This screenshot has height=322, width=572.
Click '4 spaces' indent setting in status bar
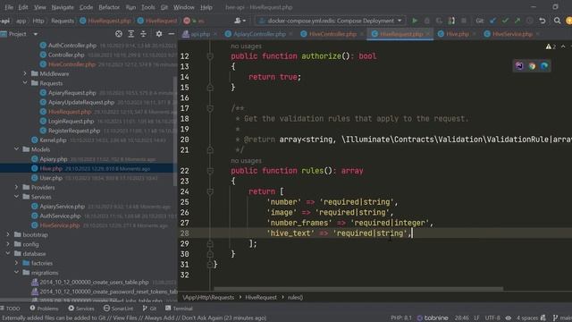pyautogui.click(x=527, y=318)
